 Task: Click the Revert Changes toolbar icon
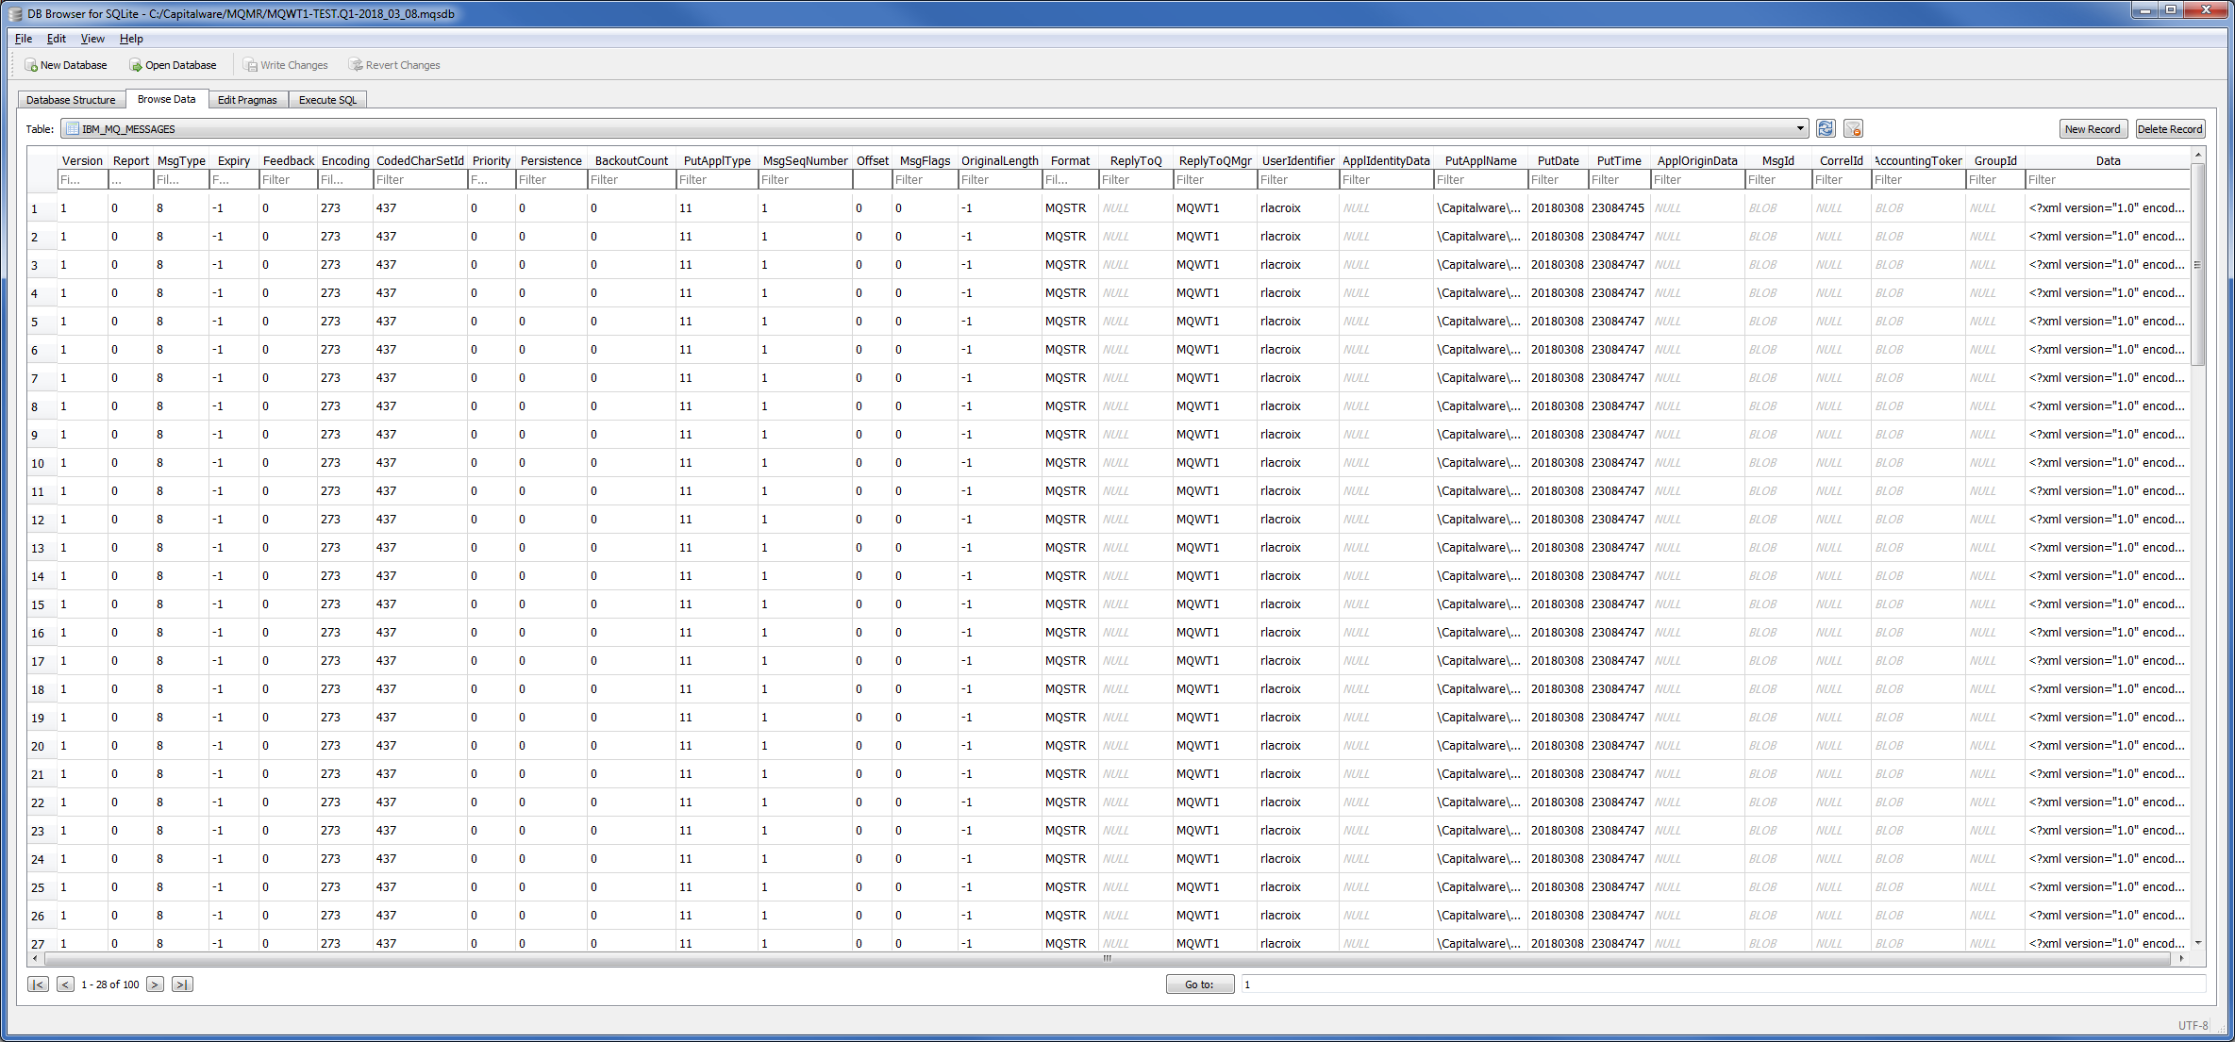coord(356,65)
